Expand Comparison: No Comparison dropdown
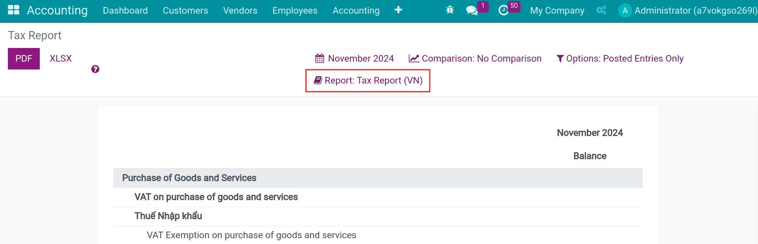This screenshot has width=758, height=244. coord(475,58)
